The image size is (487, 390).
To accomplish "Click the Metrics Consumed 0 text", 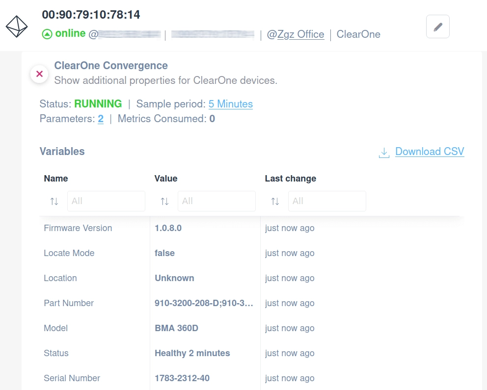I will coord(166,119).
